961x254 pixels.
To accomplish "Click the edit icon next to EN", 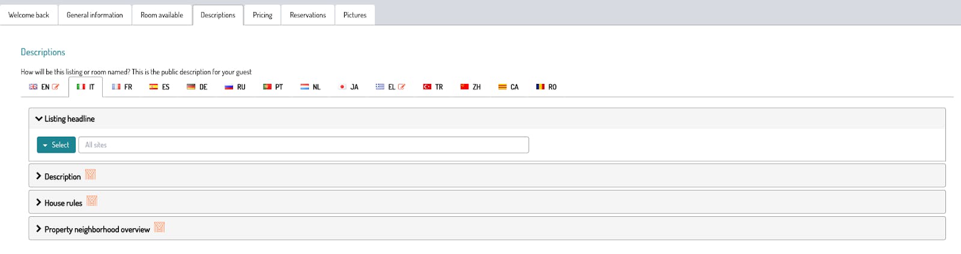I will point(56,87).
